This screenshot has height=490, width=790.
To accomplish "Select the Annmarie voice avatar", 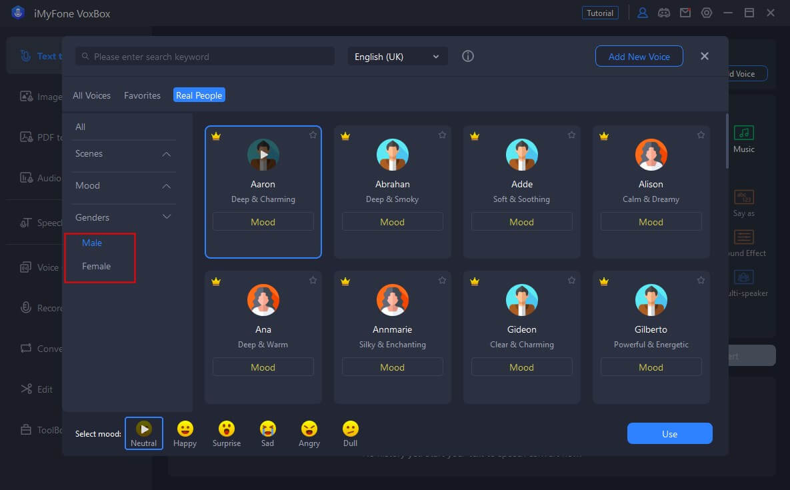I will (x=393, y=300).
